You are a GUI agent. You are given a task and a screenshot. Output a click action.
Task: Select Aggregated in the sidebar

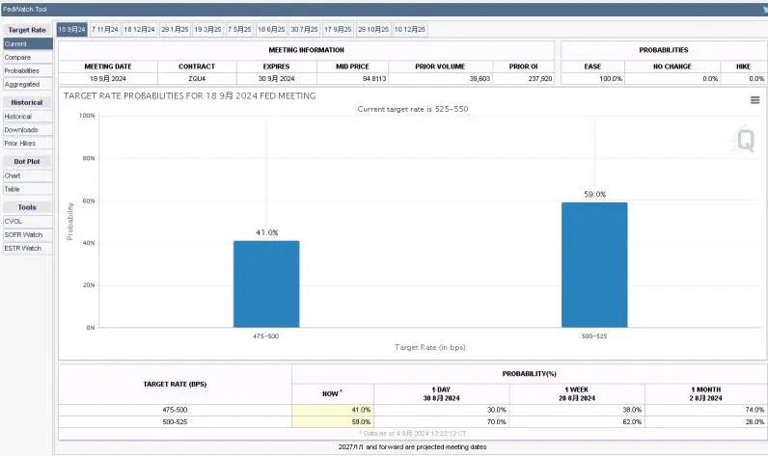pyautogui.click(x=27, y=84)
